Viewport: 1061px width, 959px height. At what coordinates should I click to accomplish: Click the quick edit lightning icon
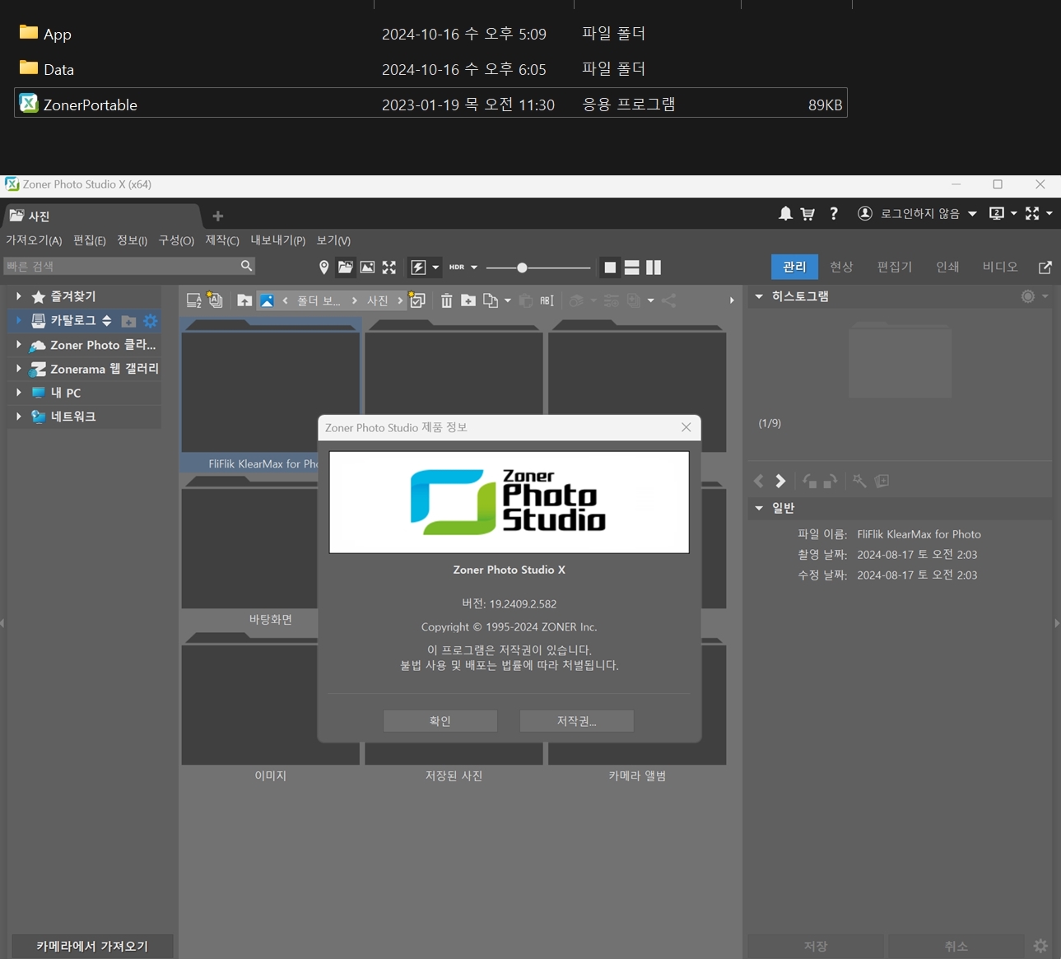pyautogui.click(x=418, y=268)
